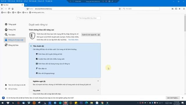Open the Windows notification center
186x105 pixels.
coord(183,103)
